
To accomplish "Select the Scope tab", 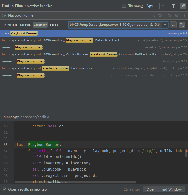I will pos(54,25).
